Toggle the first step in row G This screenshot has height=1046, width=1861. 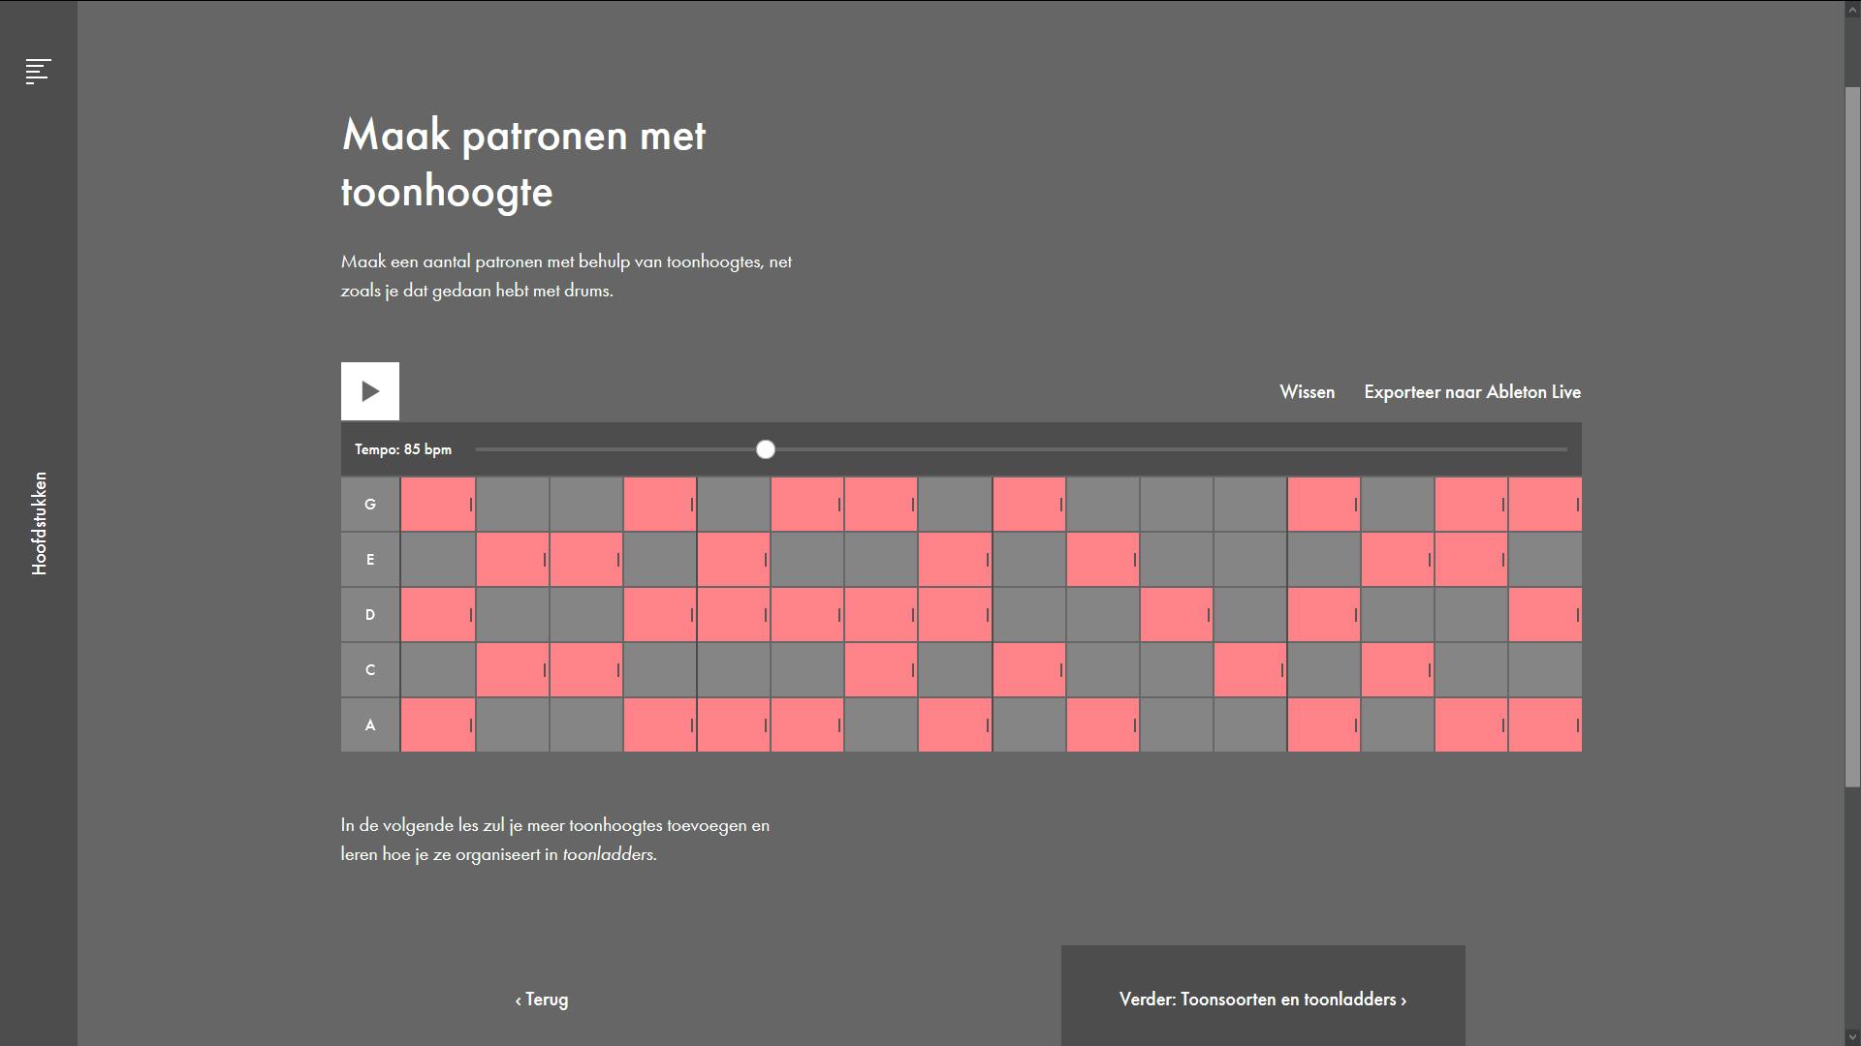coord(437,505)
